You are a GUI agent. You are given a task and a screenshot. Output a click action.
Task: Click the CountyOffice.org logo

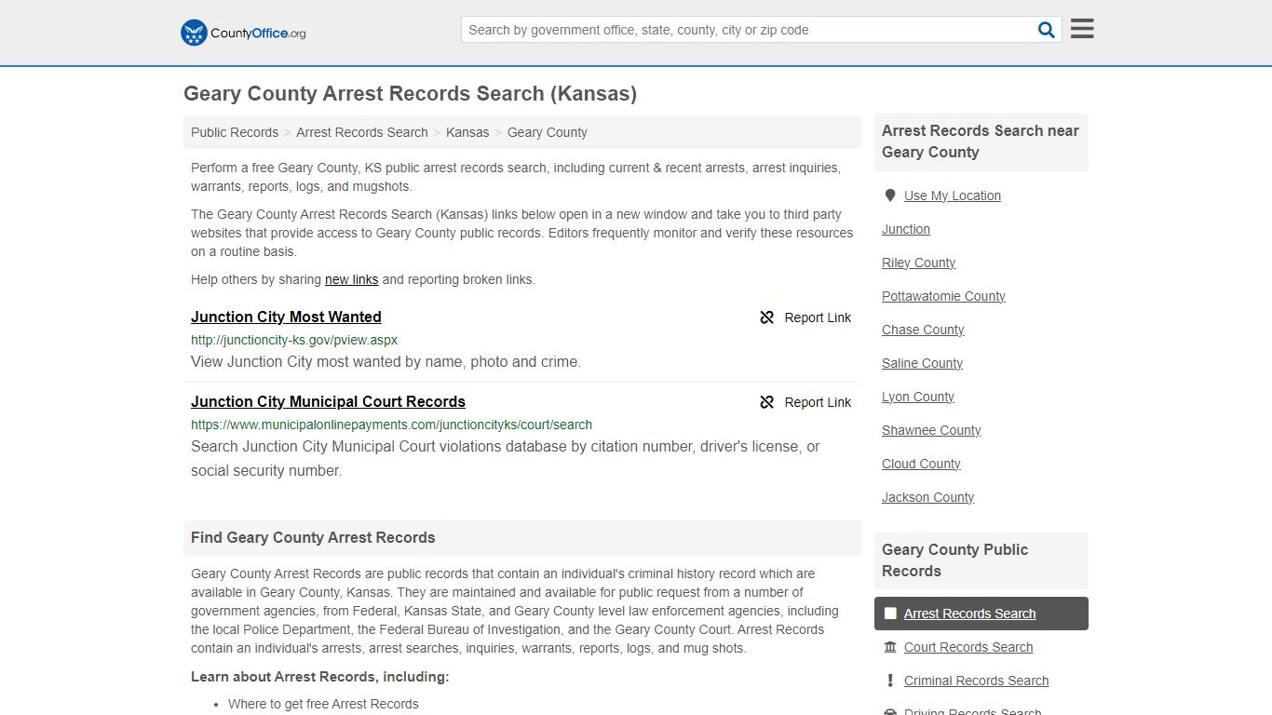(x=243, y=33)
